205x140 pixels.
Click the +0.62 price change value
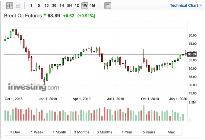[69, 16]
